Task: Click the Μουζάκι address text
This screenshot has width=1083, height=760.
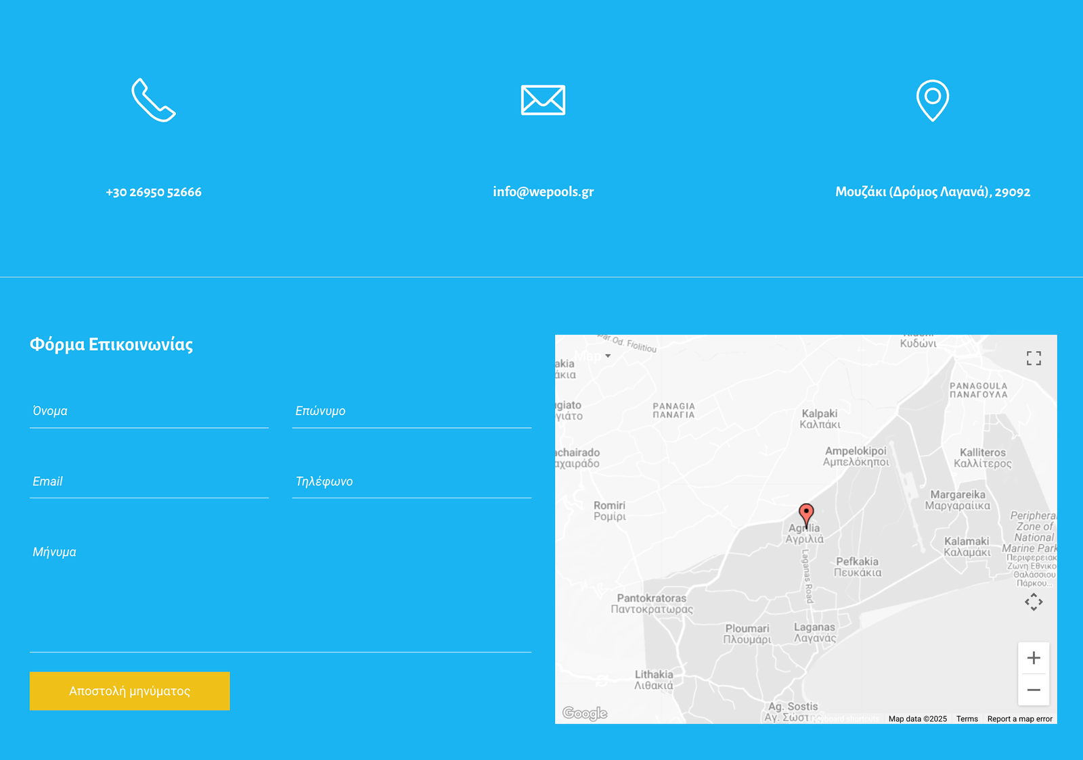Action: tap(932, 192)
